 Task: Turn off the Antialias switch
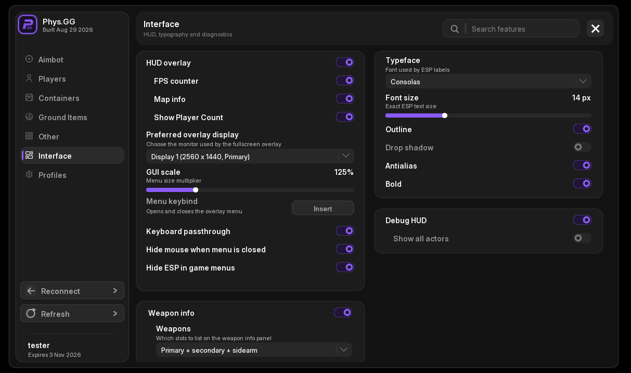582,165
